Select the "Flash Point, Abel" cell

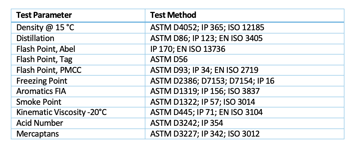[46, 49]
